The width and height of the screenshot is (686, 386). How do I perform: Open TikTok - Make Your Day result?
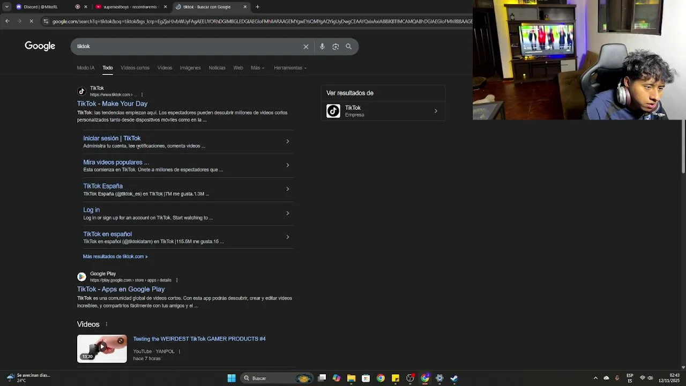(x=112, y=103)
